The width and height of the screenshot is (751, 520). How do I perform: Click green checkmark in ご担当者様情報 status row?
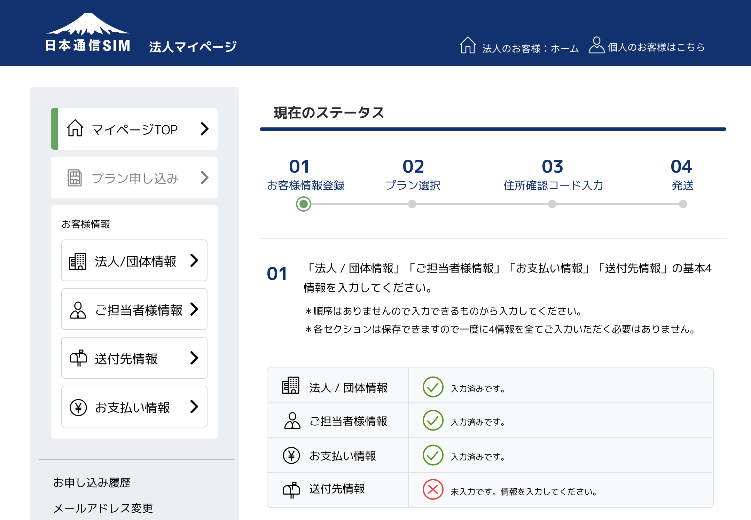tap(433, 420)
